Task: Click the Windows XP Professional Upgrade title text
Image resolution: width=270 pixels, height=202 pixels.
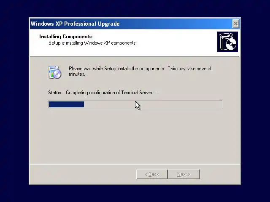Action: pyautogui.click(x=75, y=24)
